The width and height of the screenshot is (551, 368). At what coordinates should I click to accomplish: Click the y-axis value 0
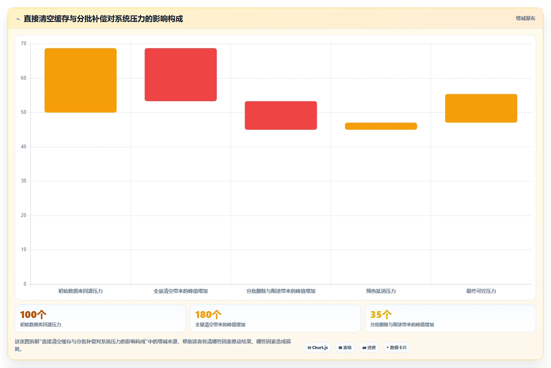click(x=25, y=284)
